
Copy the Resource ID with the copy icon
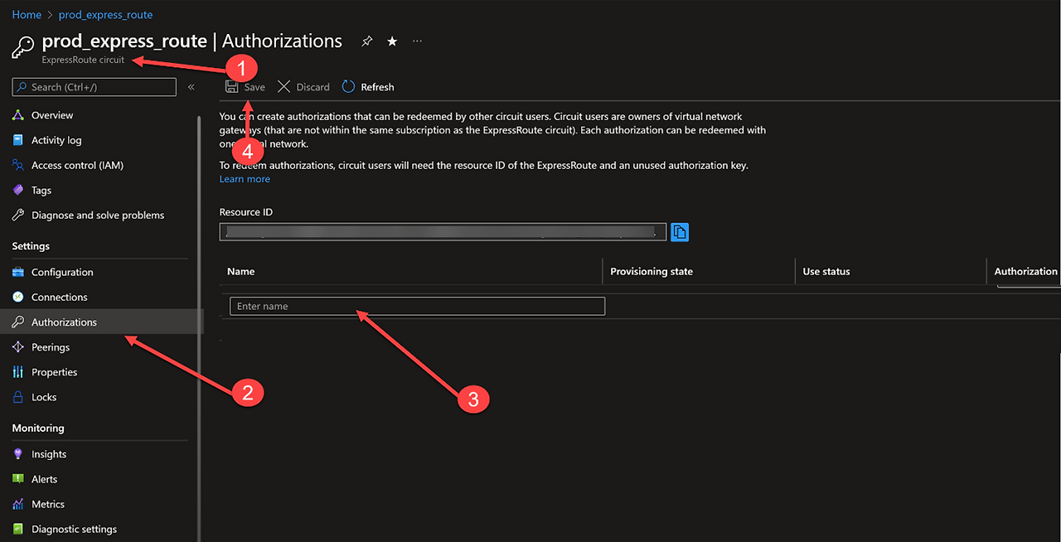(x=680, y=232)
